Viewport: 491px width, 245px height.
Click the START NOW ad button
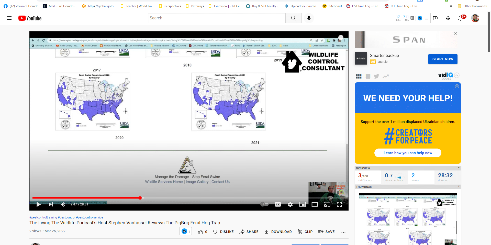443,59
